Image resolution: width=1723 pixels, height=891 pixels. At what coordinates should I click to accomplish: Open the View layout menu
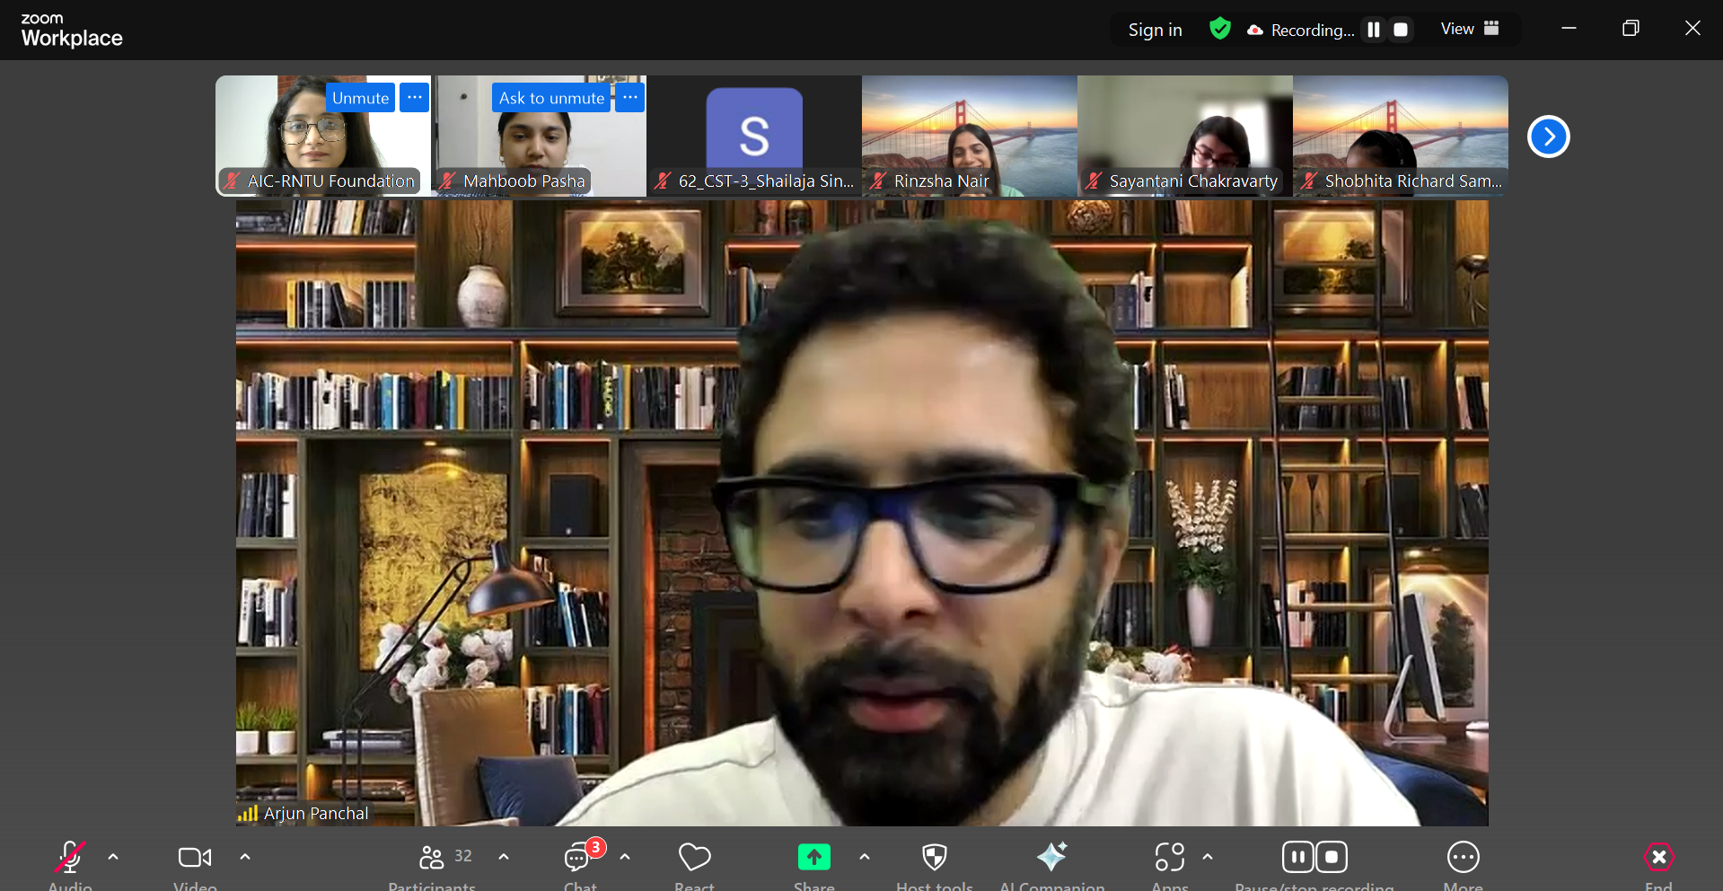coord(1469,29)
